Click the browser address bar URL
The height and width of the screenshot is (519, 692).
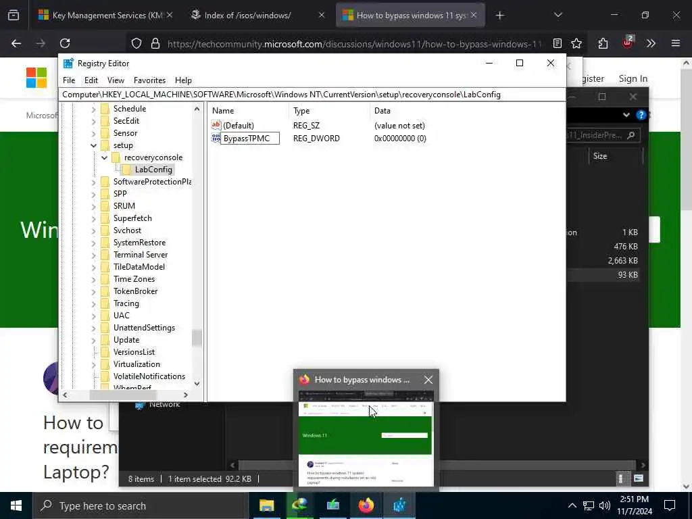(354, 44)
